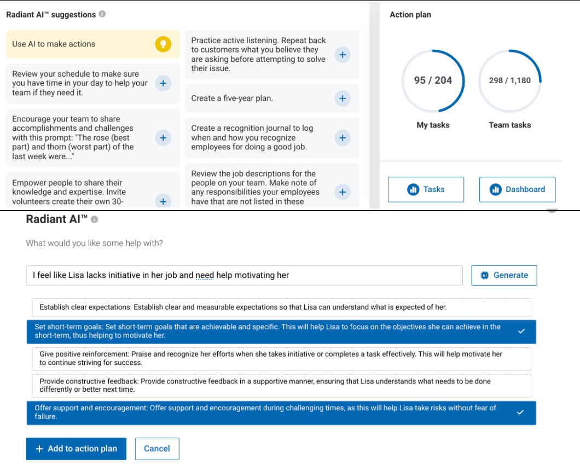The height and width of the screenshot is (476, 580).
Task: Click info icon next to the Radiant AI title
Action: [x=96, y=219]
